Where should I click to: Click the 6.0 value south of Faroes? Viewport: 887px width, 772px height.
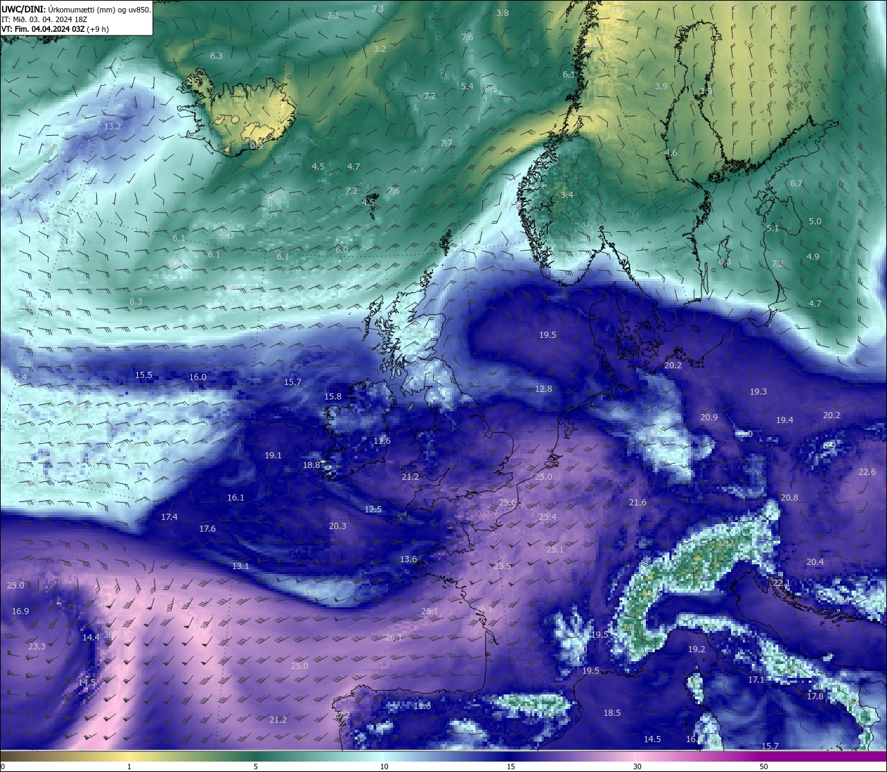click(x=342, y=250)
